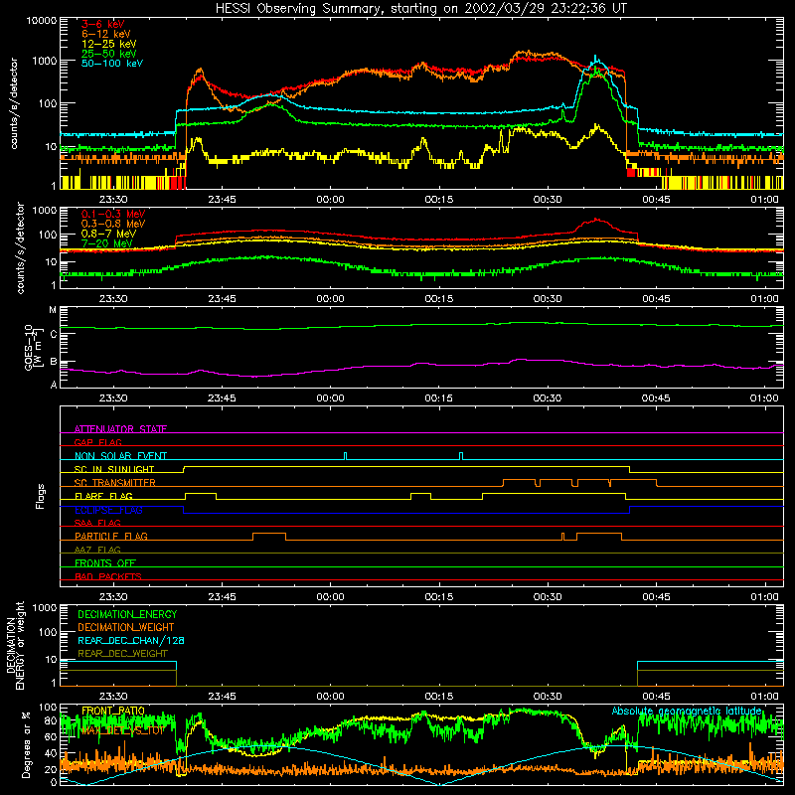Select the SC_IN_SUNLIGHT flag label

coord(114,469)
